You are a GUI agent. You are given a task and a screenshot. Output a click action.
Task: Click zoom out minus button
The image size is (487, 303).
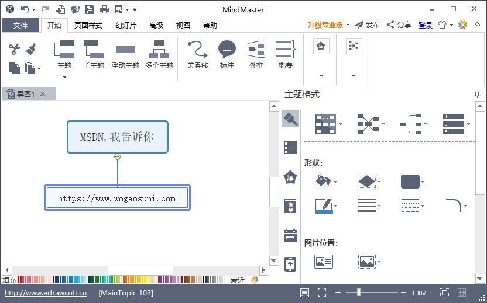(338, 292)
